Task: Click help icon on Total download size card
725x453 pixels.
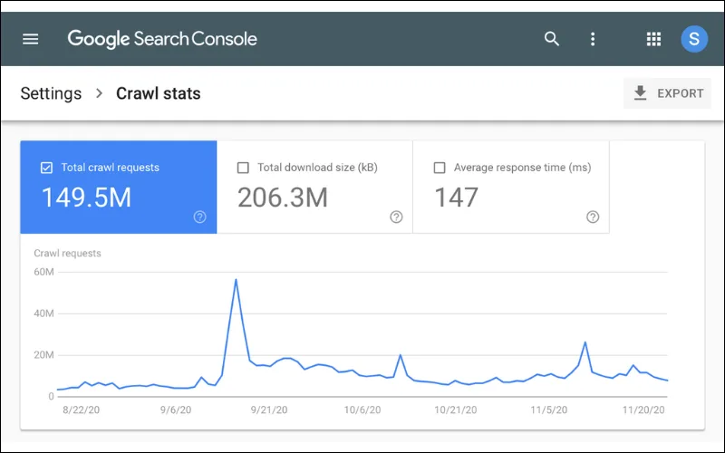Action: pyautogui.click(x=396, y=217)
